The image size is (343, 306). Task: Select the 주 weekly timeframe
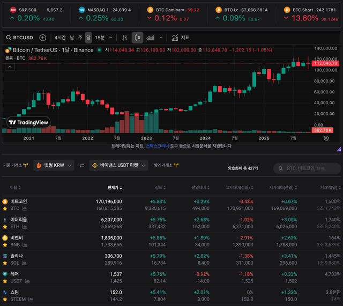coord(80,38)
